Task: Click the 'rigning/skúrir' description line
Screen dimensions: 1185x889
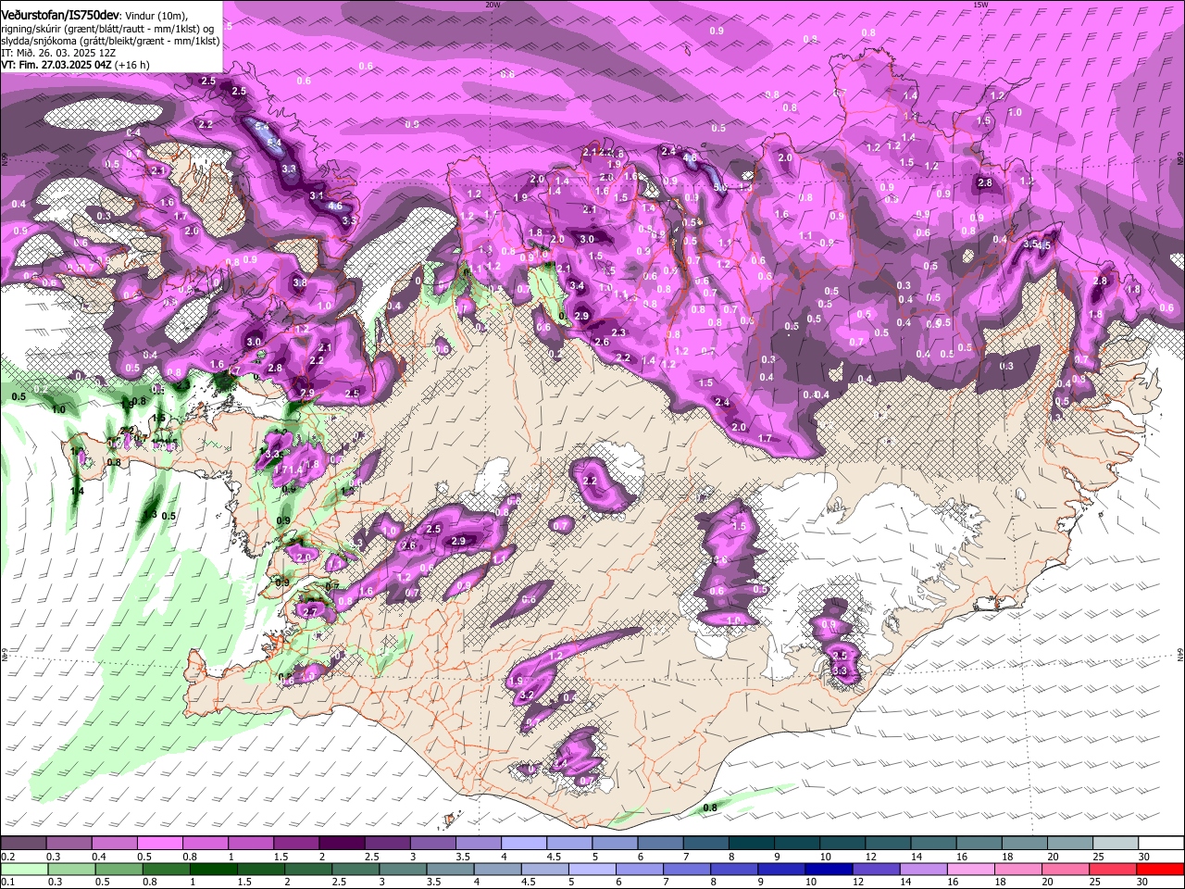Action: [x=107, y=30]
